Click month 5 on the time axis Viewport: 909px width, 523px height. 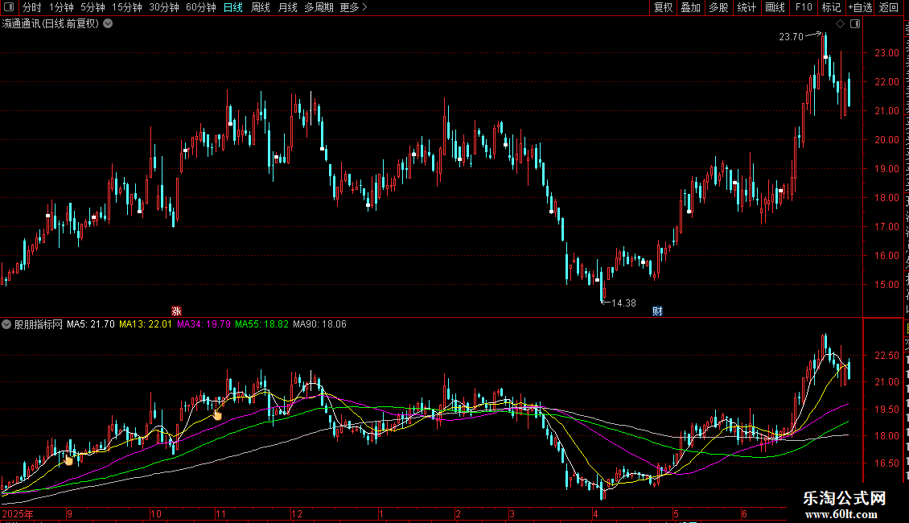click(x=676, y=513)
